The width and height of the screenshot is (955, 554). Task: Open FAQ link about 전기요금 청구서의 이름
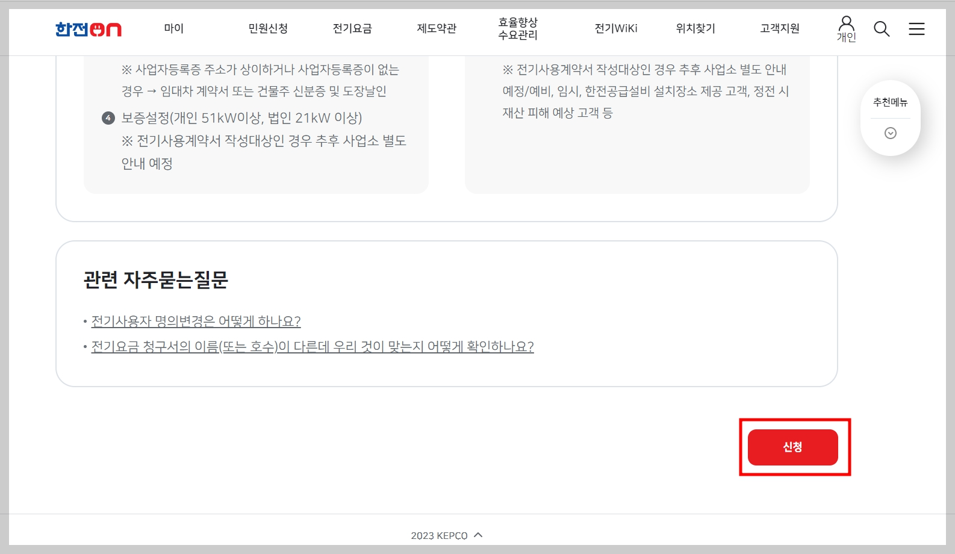click(313, 347)
